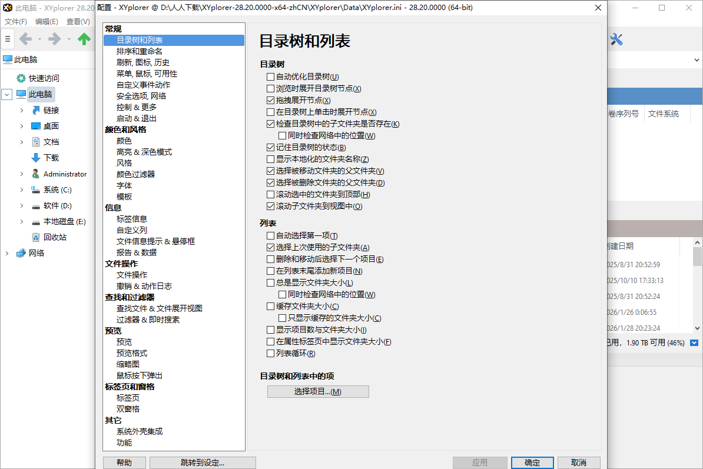Disable 拖拽展开节点 option
Screen dimensions: 703x469
[271, 100]
